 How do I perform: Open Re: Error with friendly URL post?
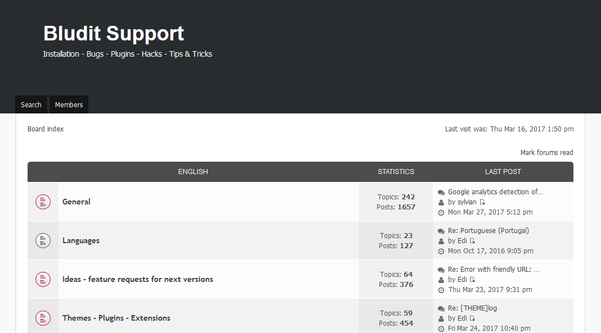493,269
